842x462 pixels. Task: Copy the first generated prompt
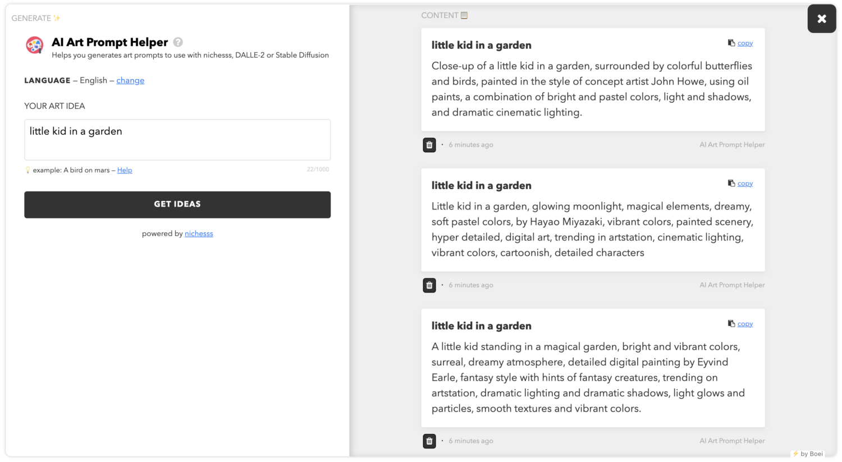pyautogui.click(x=745, y=42)
